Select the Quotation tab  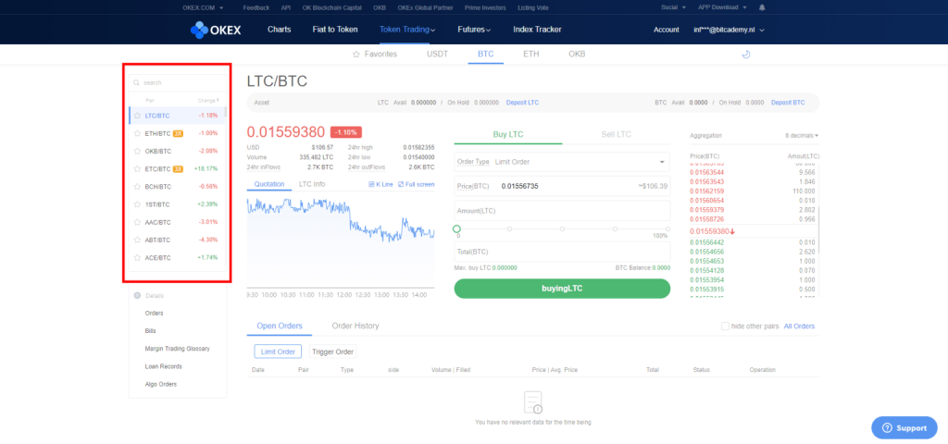[269, 184]
